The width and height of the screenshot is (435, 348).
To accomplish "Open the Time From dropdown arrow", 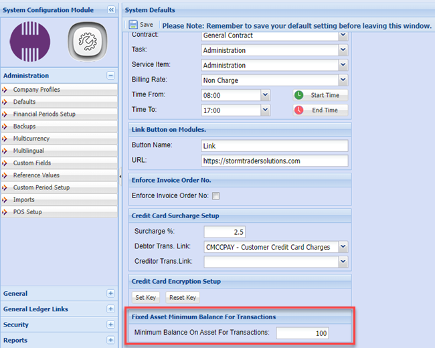I will tap(265, 95).
